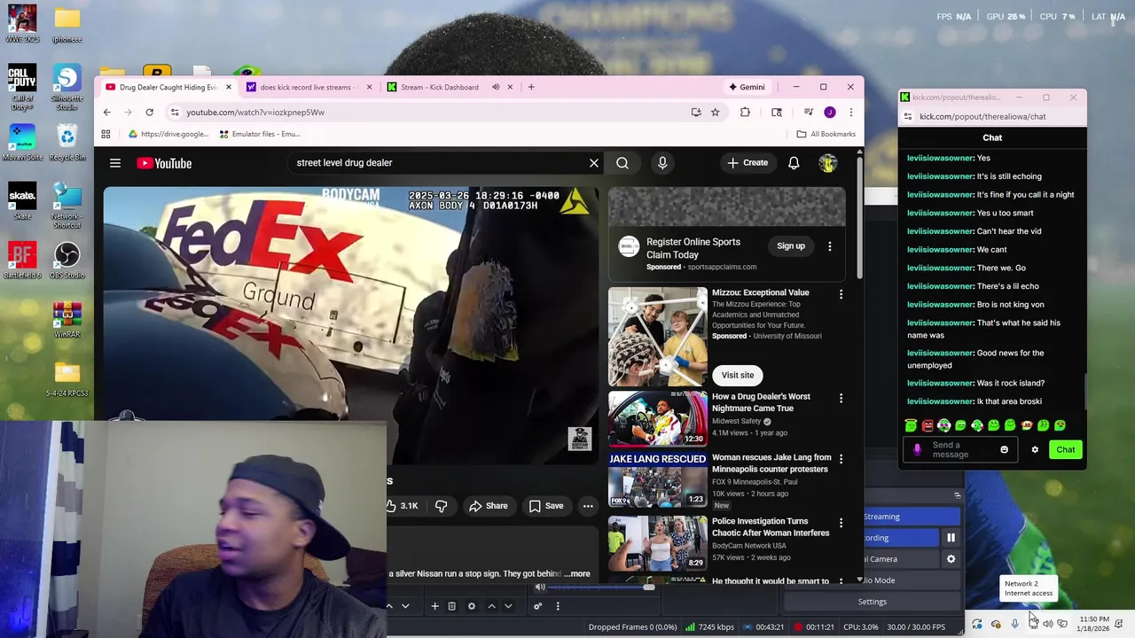Click the Windows taskbar volume icon
This screenshot has height=638, width=1135.
tap(1047, 624)
